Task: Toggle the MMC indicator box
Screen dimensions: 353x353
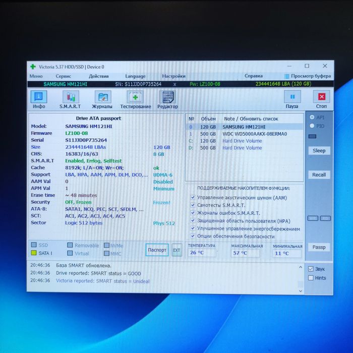Action: [106, 253]
